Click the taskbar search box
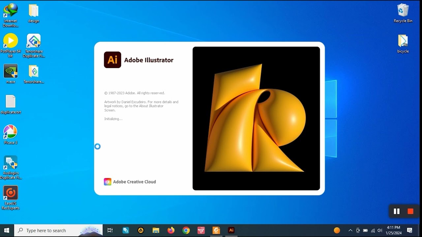Viewport: 422px width, 237px height. (x=59, y=230)
